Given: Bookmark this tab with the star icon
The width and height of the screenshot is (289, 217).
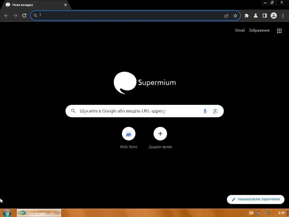Looking at the screenshot, I should (x=235, y=16).
